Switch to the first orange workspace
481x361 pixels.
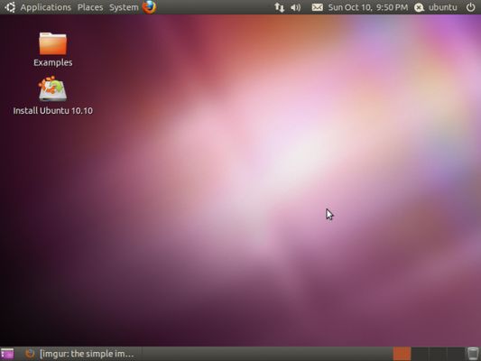pos(402,354)
